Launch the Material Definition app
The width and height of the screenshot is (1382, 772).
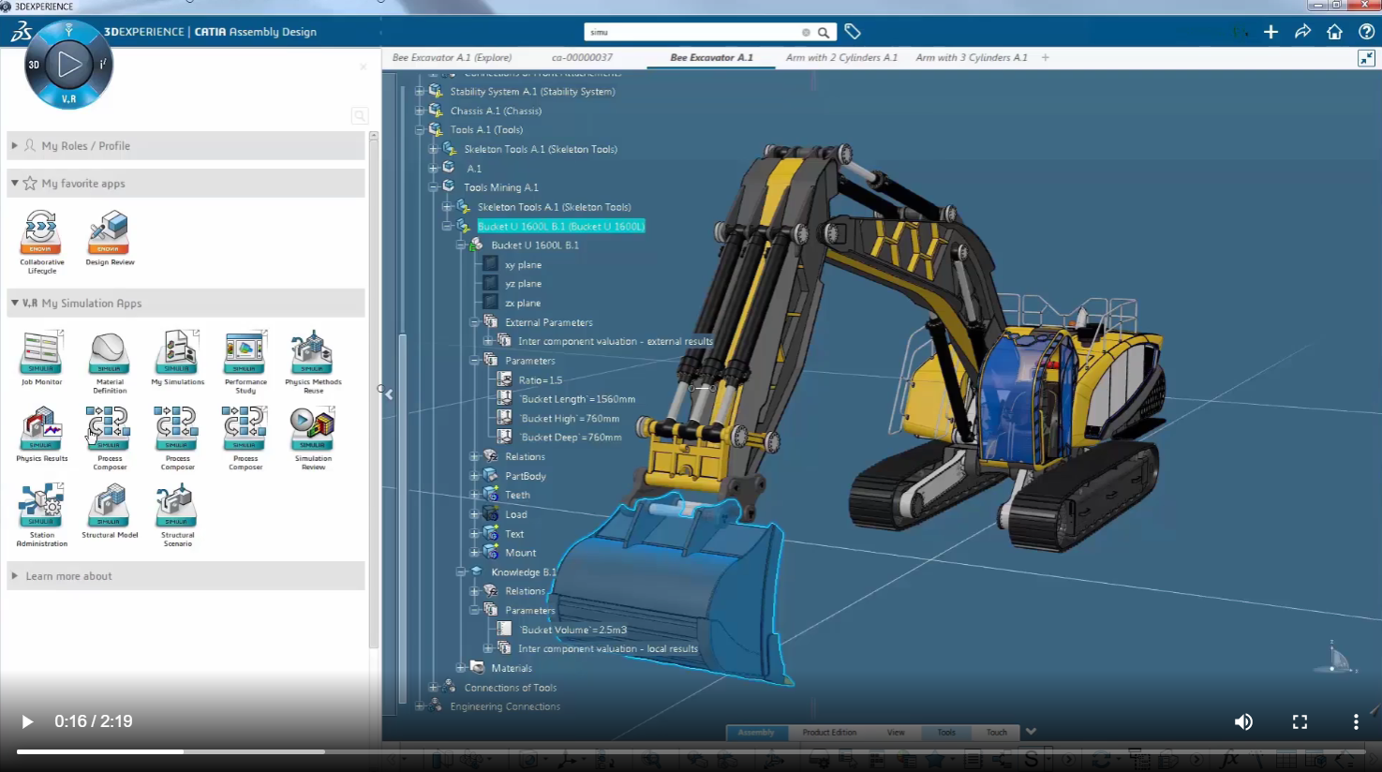110,362
